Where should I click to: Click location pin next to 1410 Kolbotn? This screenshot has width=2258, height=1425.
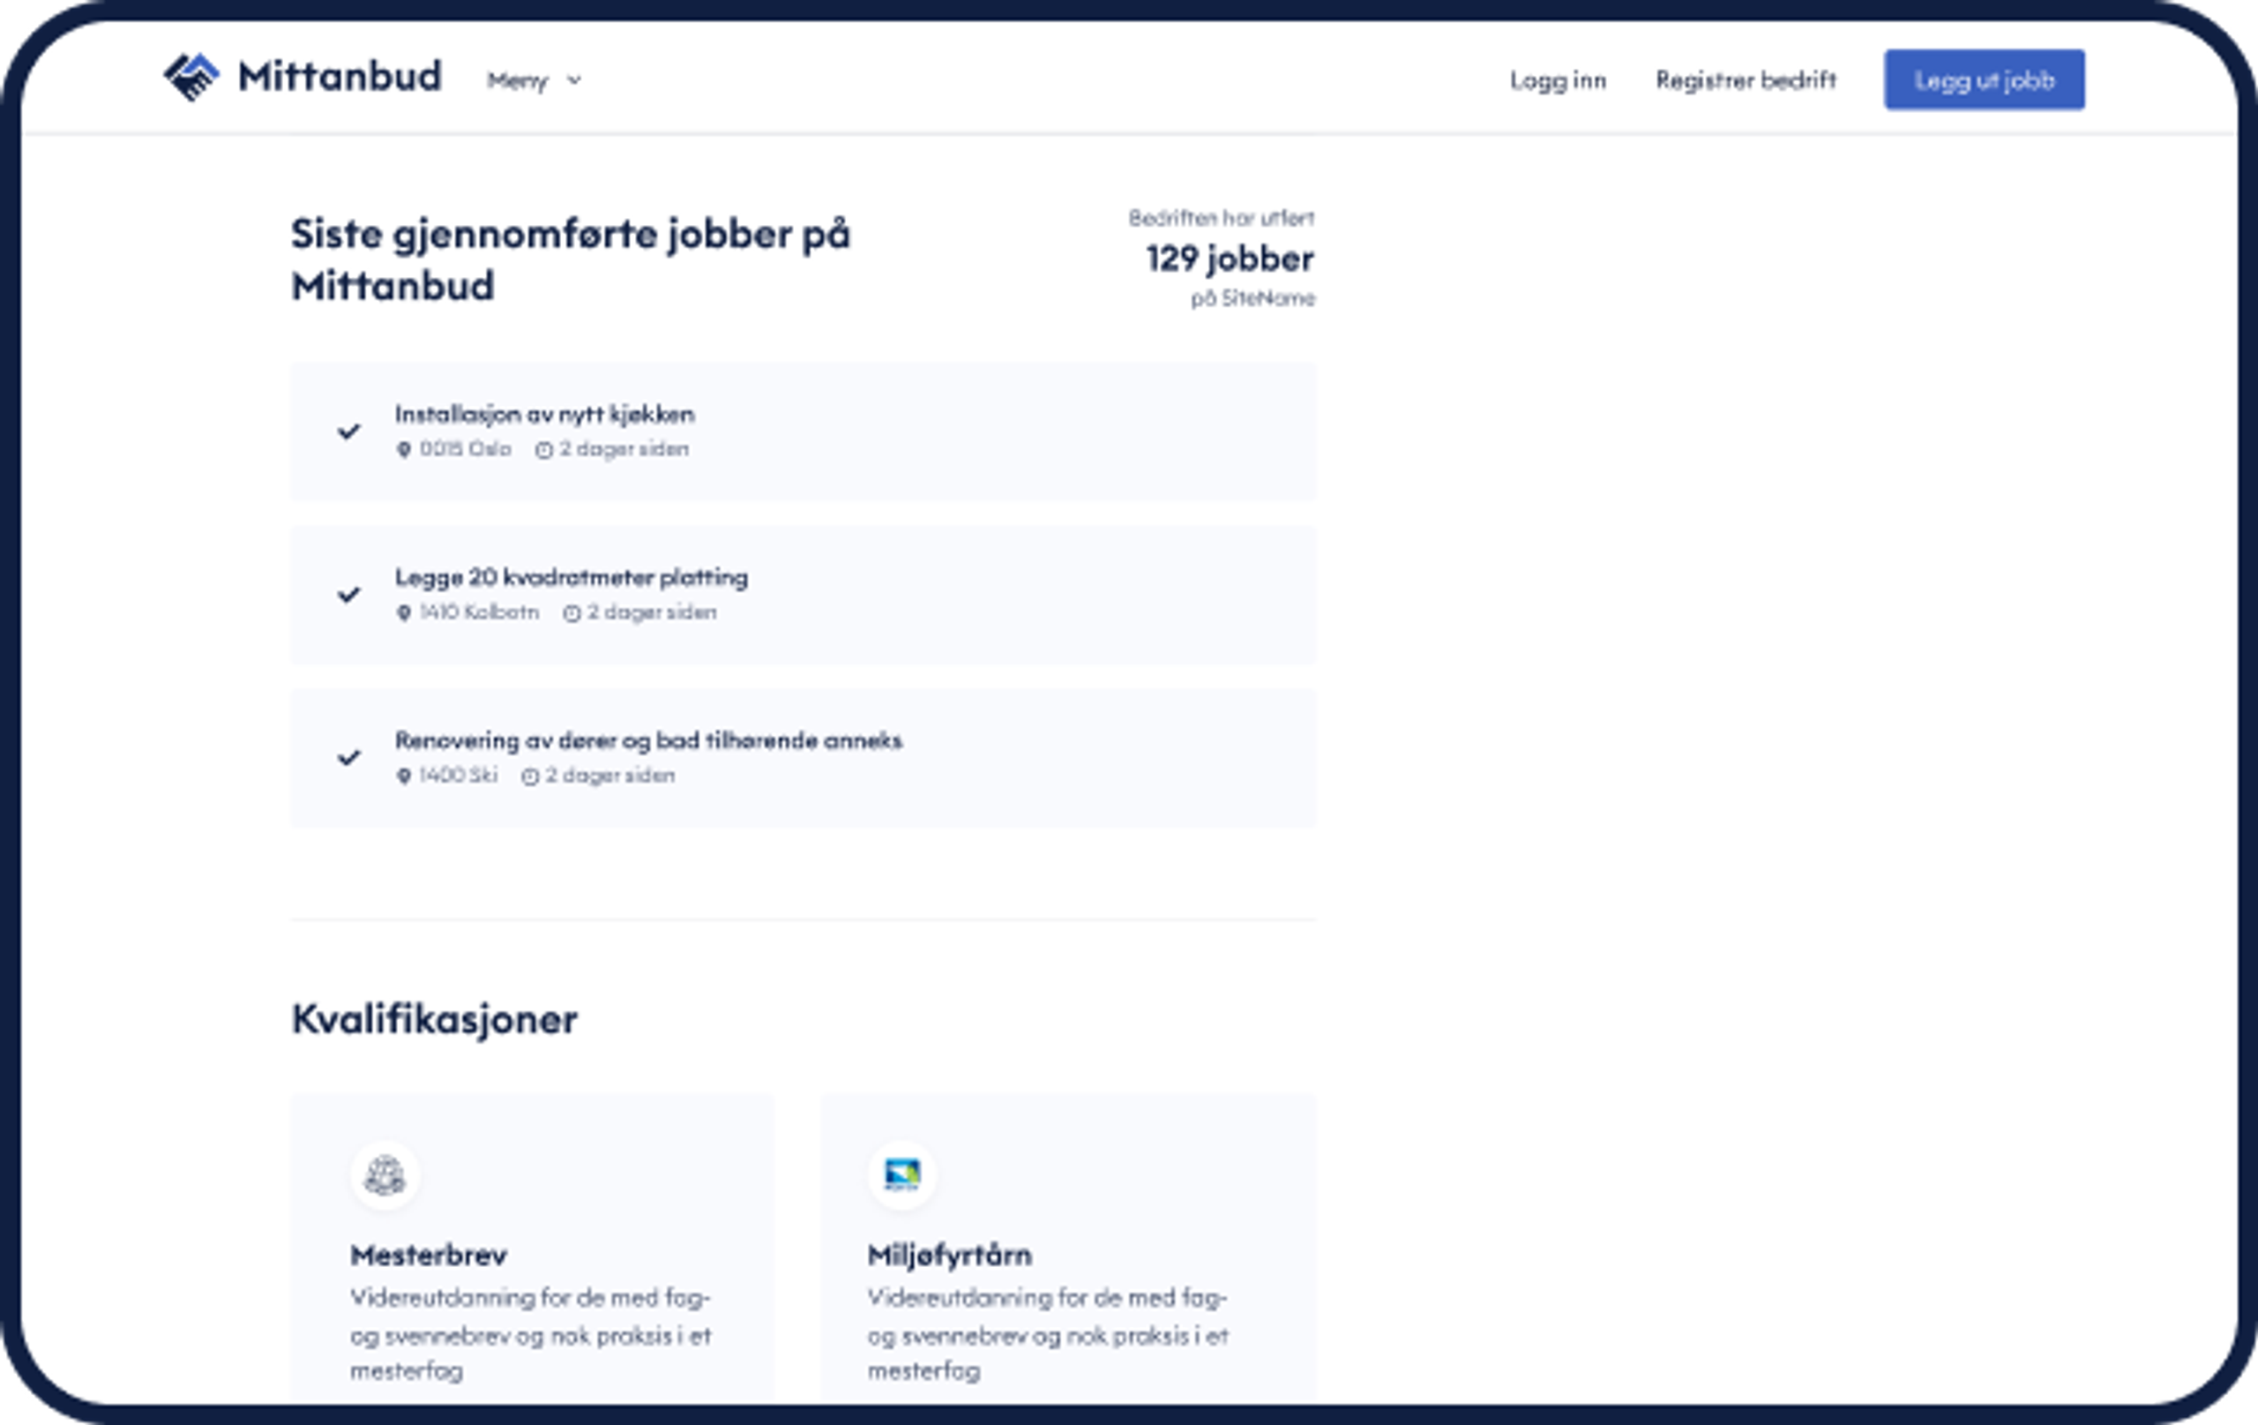[404, 613]
